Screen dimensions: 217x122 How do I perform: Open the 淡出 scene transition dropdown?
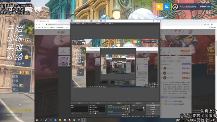[138, 105]
